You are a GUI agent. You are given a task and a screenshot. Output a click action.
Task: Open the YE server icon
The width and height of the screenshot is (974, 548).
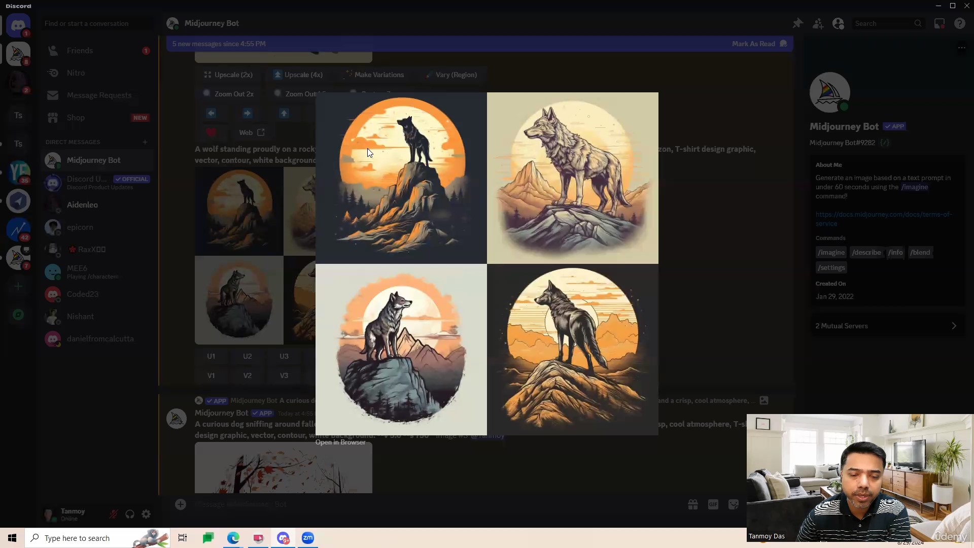(x=18, y=173)
